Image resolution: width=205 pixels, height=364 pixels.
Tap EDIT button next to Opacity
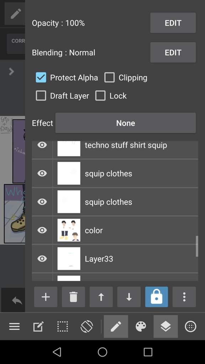click(x=173, y=23)
